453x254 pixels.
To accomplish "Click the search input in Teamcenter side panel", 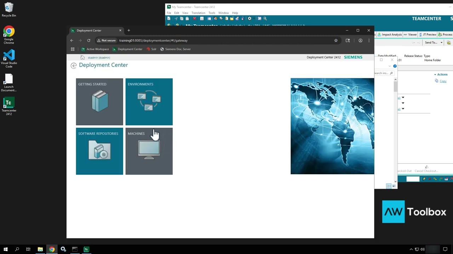I will [x=384, y=73].
